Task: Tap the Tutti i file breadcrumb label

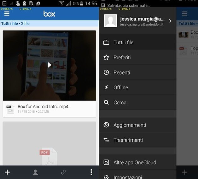Action: click(9, 24)
